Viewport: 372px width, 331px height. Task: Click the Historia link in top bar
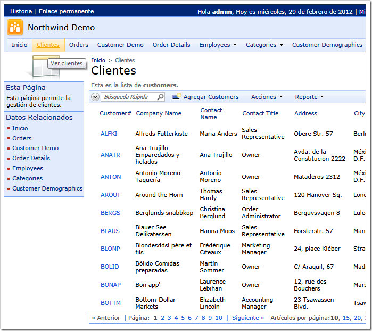21,11
